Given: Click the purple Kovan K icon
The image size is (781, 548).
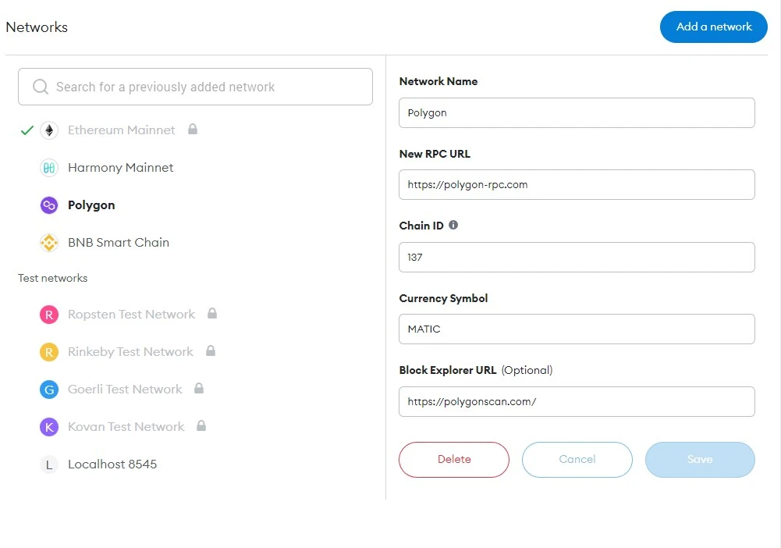Looking at the screenshot, I should [49, 427].
